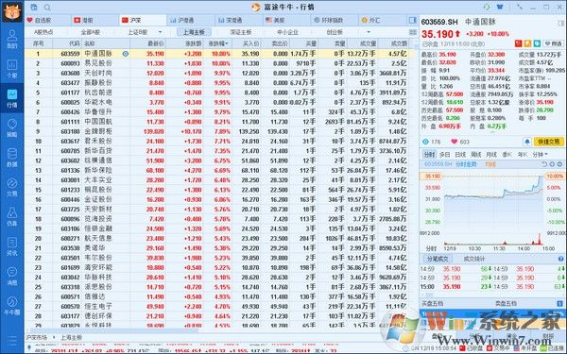Open the 仿真 simulation flask icon
The height and width of the screenshot is (354, 567).
pyautogui.click(x=12, y=217)
